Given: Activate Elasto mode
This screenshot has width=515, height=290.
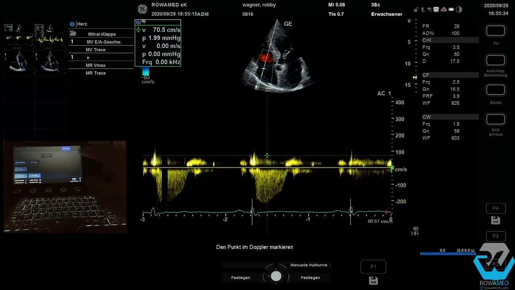Looking at the screenshot, I should (x=495, y=89).
